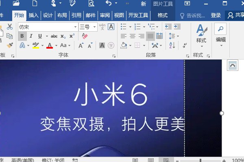Viewport: 244px width, 162px height.
Task: Align text left
Action: 123,36
